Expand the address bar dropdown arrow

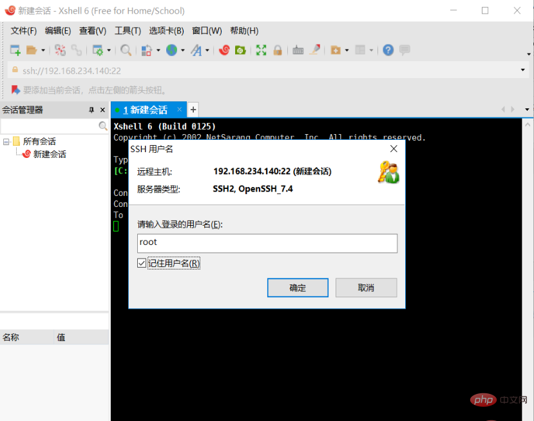(x=523, y=70)
